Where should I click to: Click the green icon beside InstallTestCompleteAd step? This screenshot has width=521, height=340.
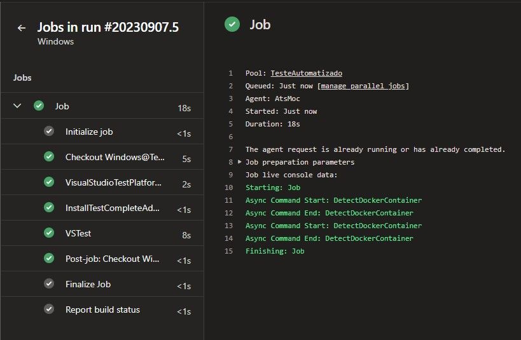pos(49,208)
